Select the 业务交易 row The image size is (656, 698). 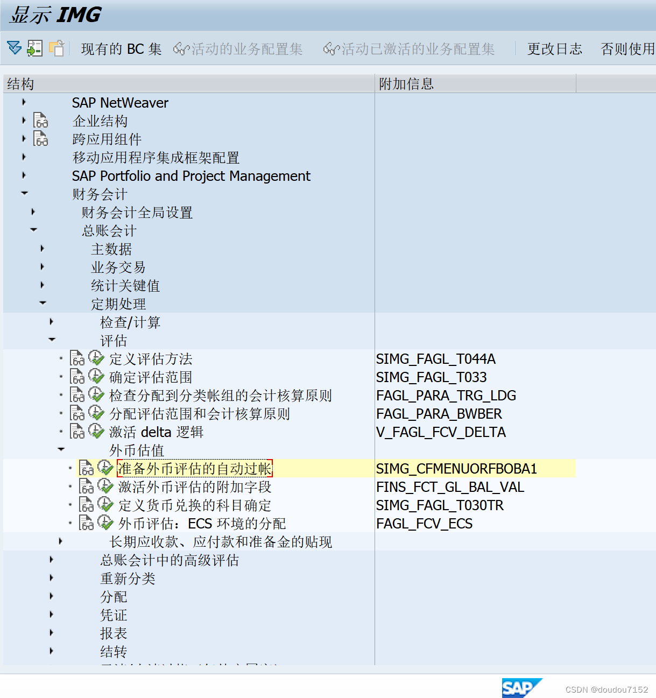(x=118, y=267)
